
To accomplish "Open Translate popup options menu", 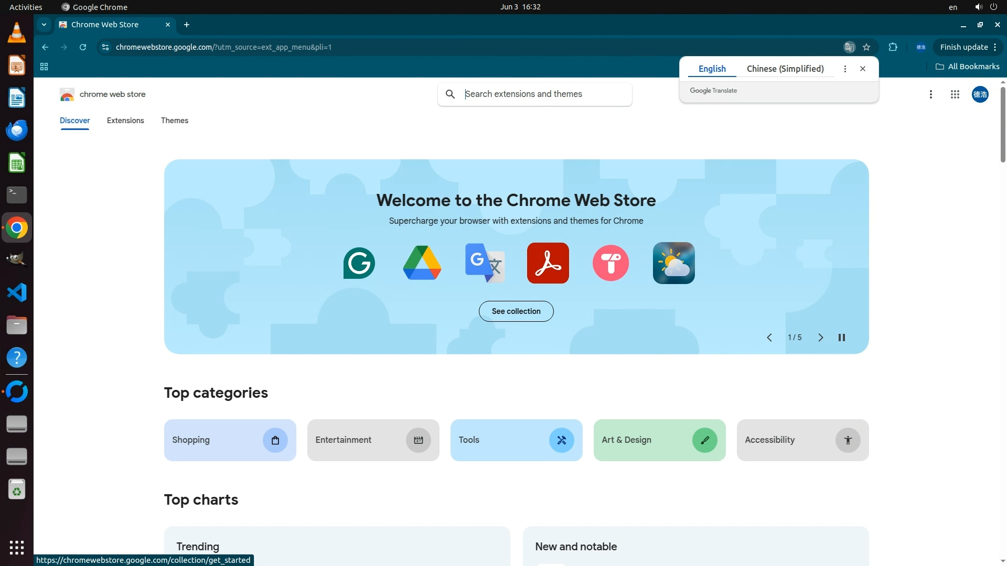I will point(845,69).
